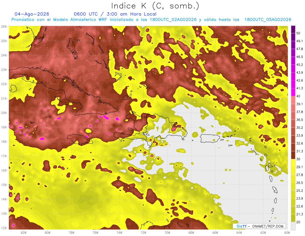Click the colorbar value '40'

click(299, 96)
